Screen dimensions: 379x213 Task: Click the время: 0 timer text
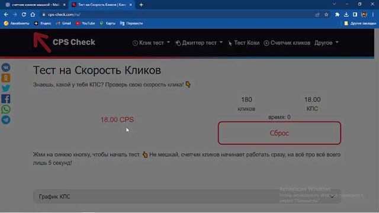pyautogui.click(x=280, y=117)
